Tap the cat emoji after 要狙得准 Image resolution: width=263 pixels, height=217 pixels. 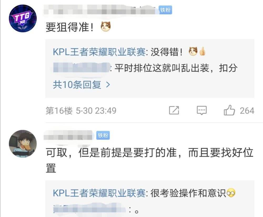tap(106, 27)
